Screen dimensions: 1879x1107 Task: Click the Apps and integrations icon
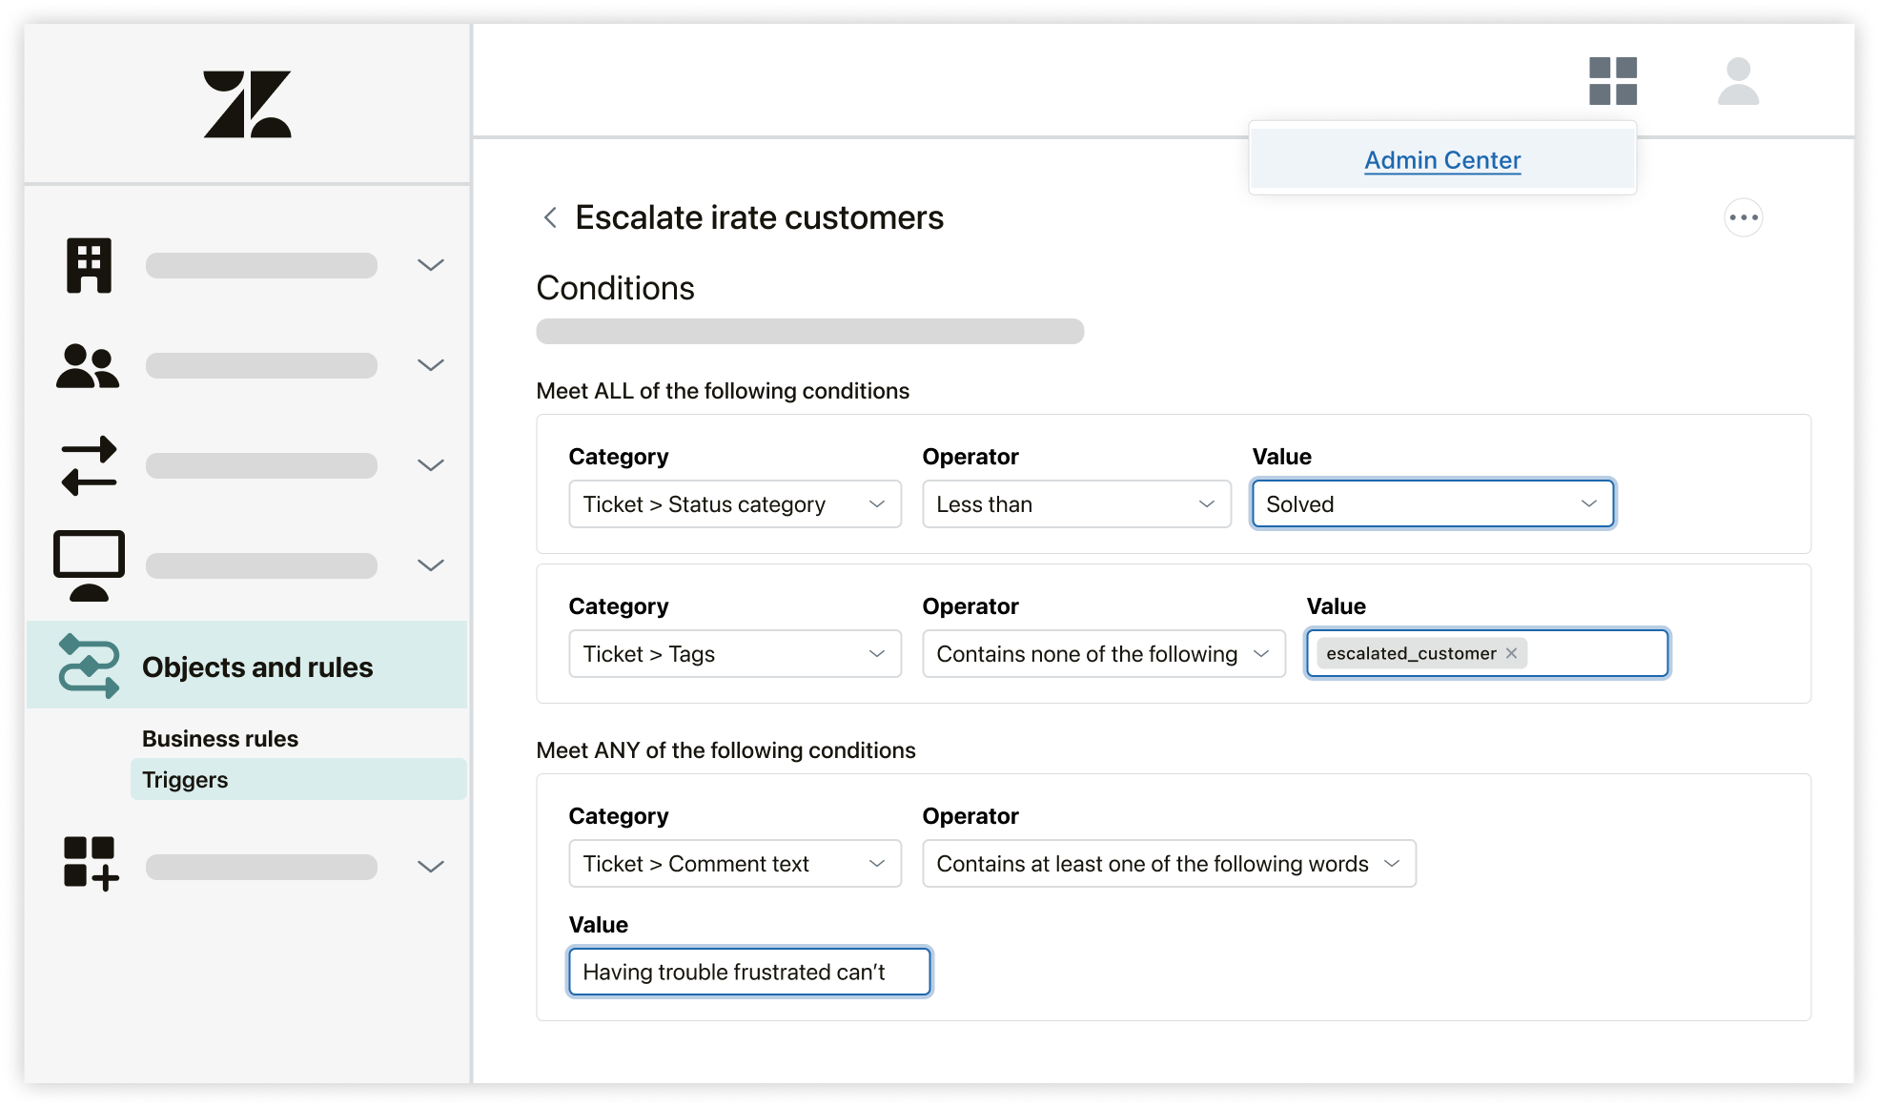click(x=91, y=864)
